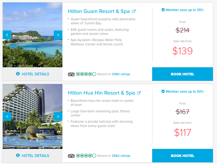This screenshot has width=217, height=164.
Task: Open Hilton Hua Hin Resort & Spa title link
Action: click(x=101, y=93)
